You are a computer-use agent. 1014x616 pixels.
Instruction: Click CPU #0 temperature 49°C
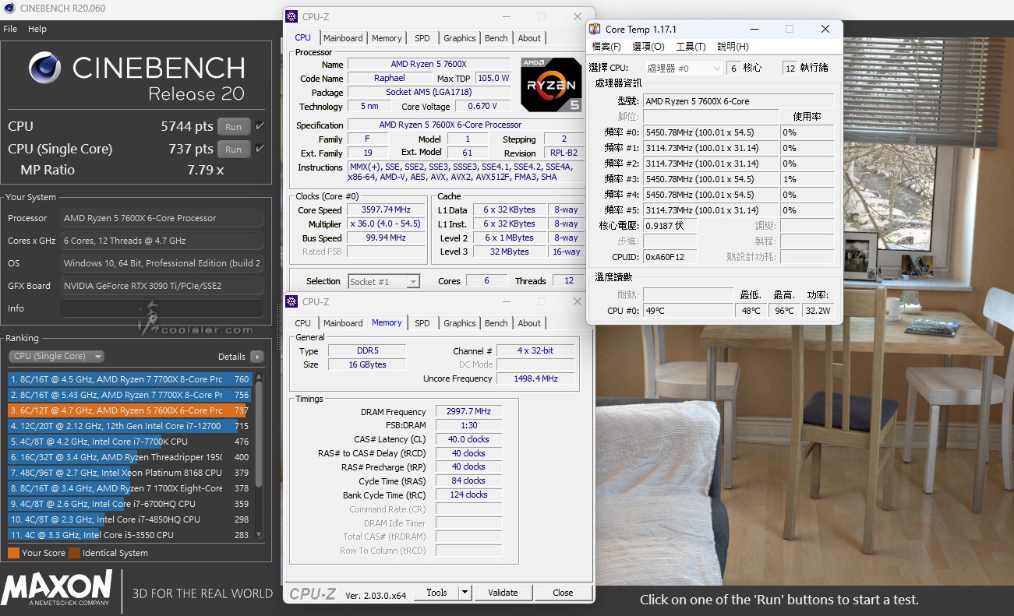[x=688, y=311]
